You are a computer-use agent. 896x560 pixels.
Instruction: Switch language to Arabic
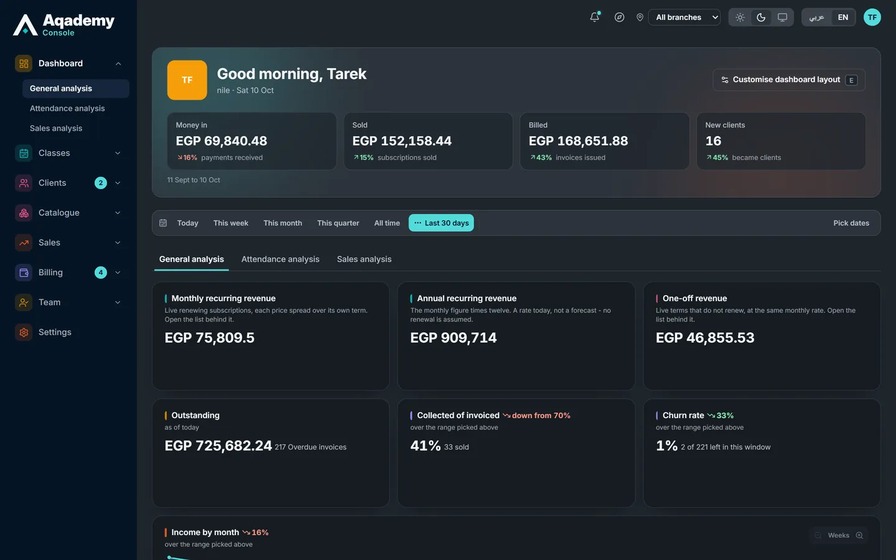coord(816,17)
